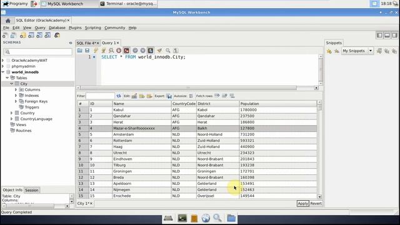
Task: Click the second Fetch rows icon
Action: click(x=224, y=96)
